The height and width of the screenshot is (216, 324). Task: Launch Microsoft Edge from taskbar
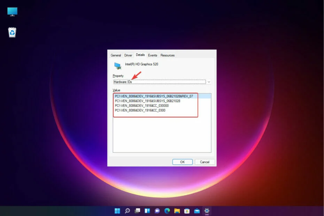click(x=167, y=211)
